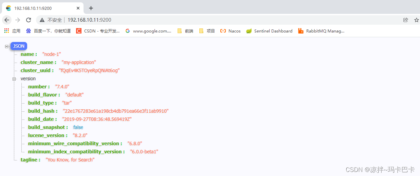The width and height of the screenshot is (420, 176).
Task: Click the "6.0.0-beta1" value
Action: click(144, 152)
